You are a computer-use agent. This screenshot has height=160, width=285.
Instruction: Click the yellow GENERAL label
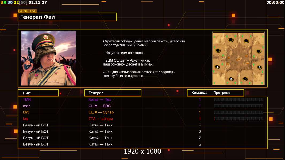tap(27, 11)
